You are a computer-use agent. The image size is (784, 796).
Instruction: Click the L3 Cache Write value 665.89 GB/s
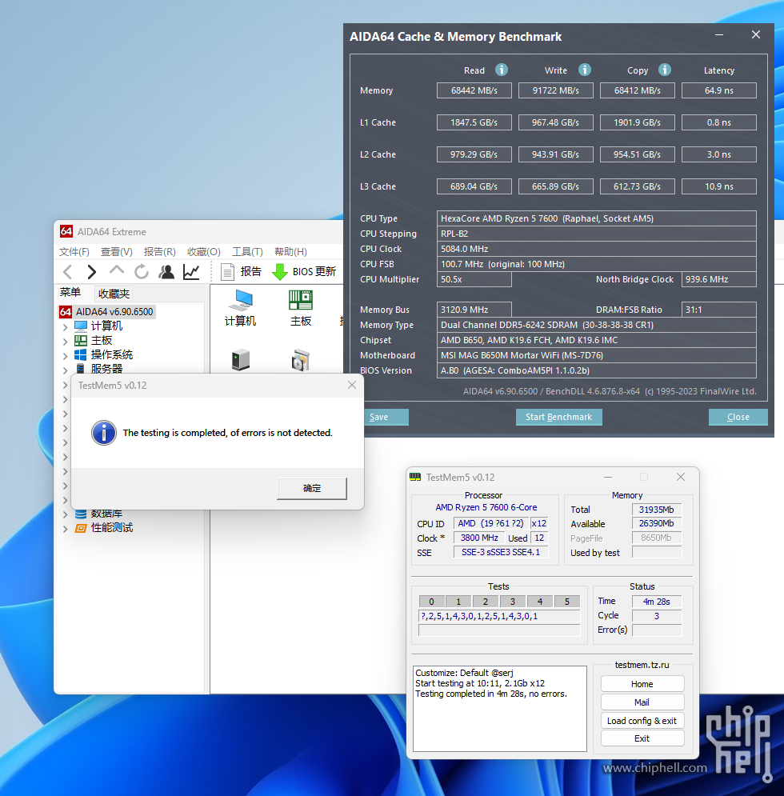pos(555,186)
